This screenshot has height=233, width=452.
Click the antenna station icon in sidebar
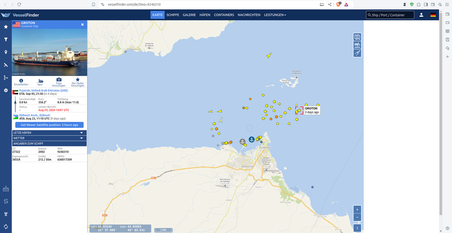pos(6,214)
